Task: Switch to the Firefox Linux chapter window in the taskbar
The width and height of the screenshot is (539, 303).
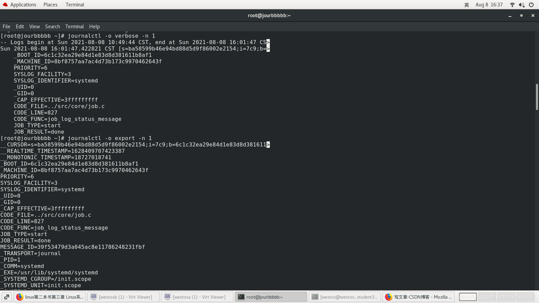Action: (50, 297)
